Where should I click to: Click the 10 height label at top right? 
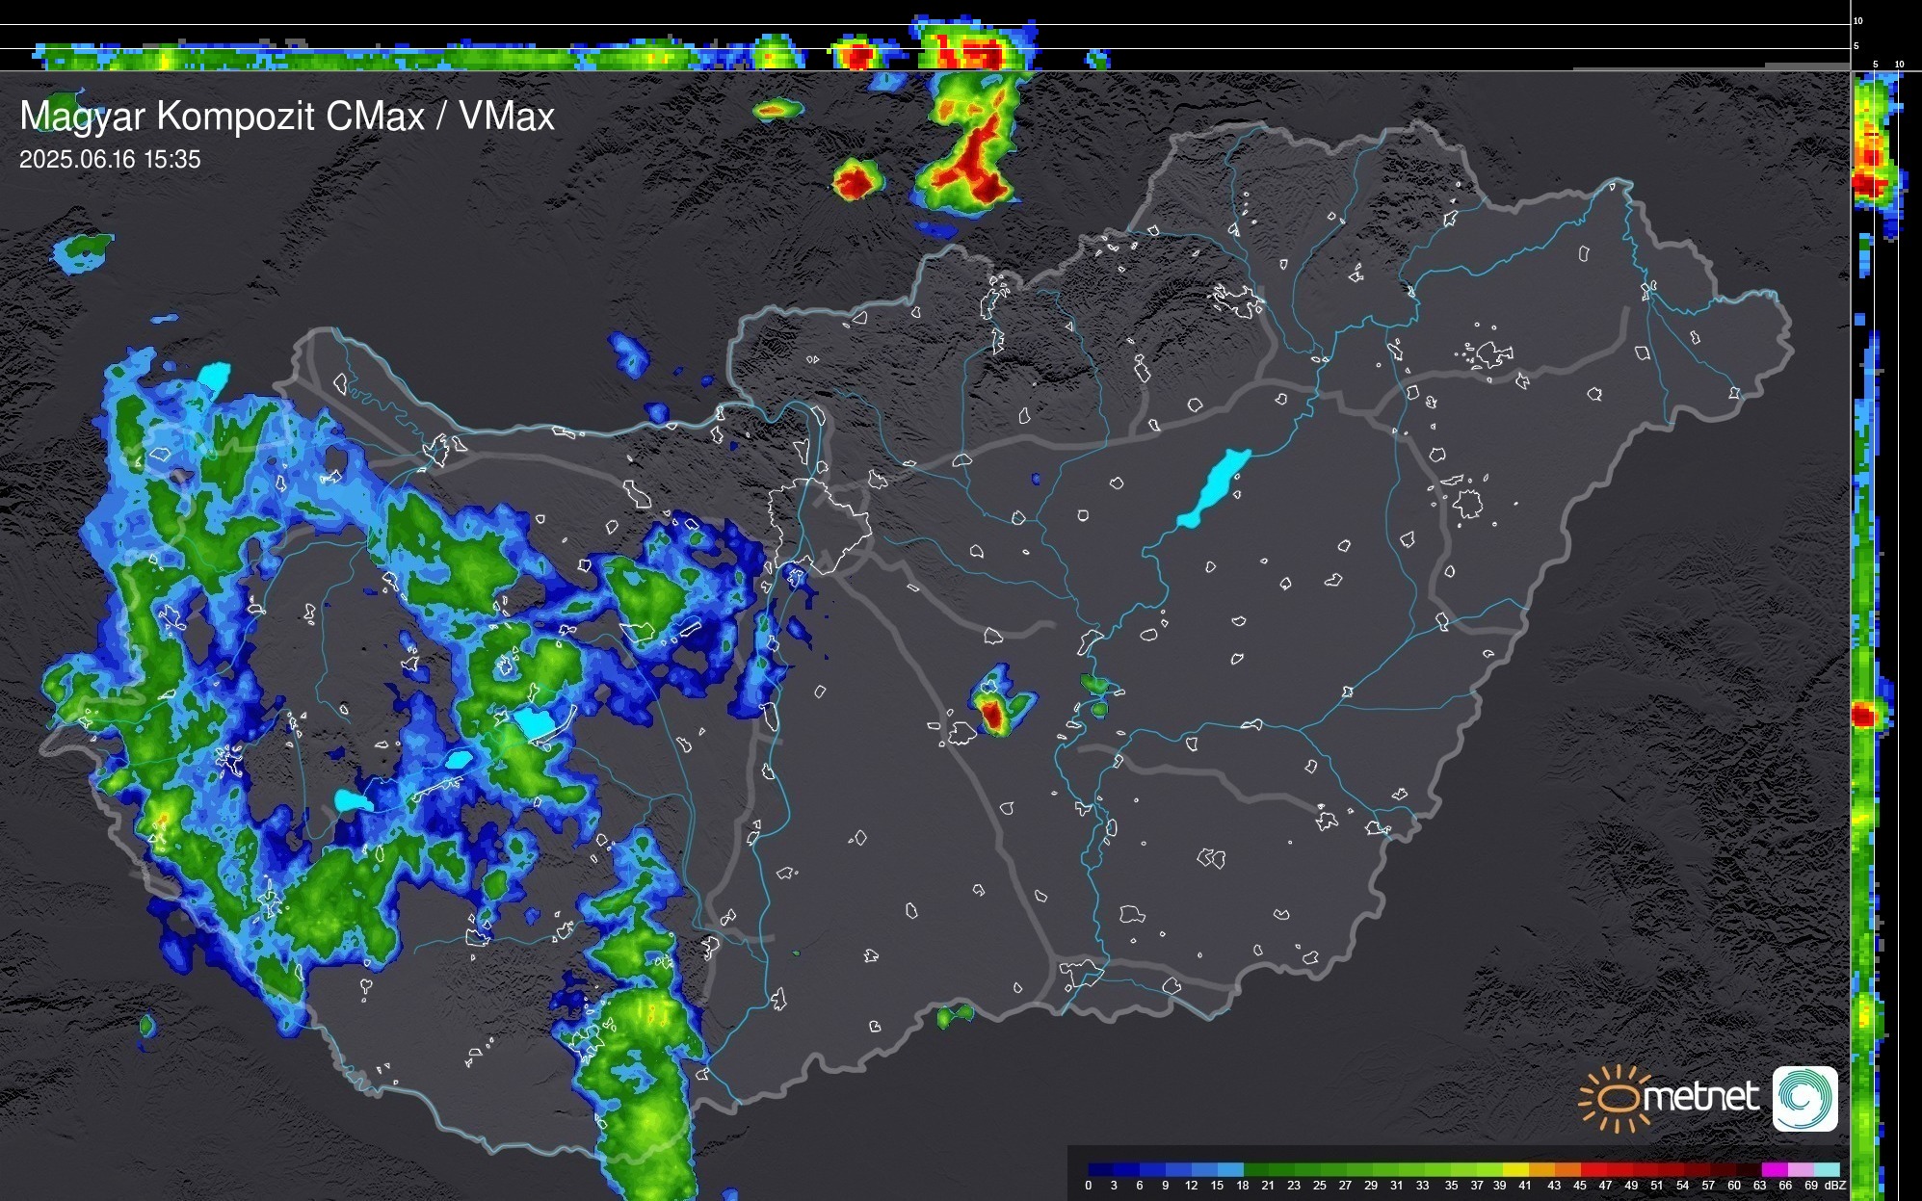[x=1858, y=20]
